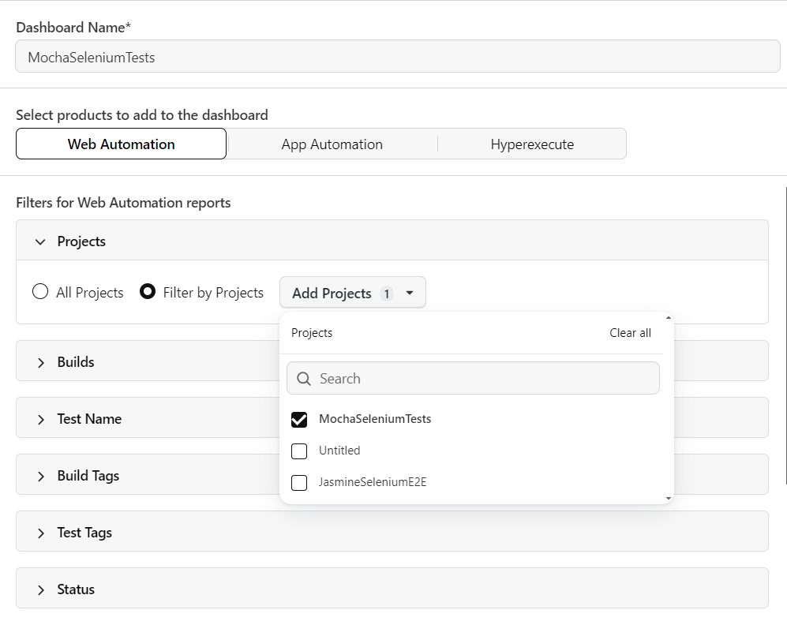Image resolution: width=787 pixels, height=621 pixels.
Task: Click the chevron beside Build Tags section
Action: pos(41,474)
